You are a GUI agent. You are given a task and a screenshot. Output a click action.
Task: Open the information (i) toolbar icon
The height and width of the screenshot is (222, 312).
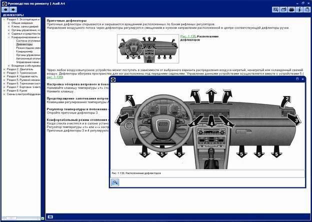pyautogui.click(x=299, y=9)
